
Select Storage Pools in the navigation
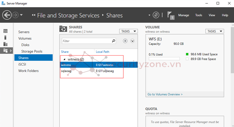point(32,51)
